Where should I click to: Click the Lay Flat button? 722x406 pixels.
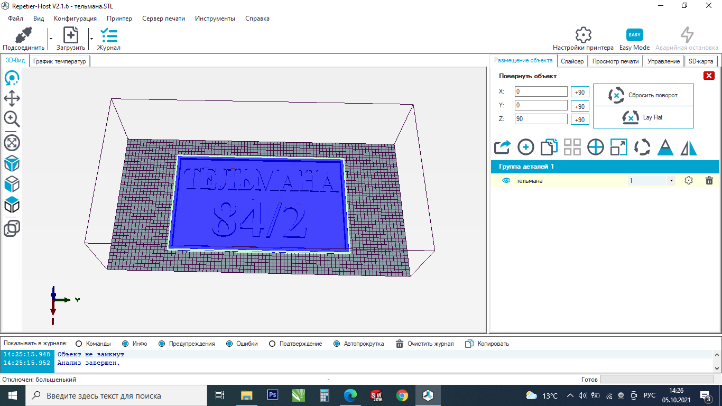tap(643, 117)
